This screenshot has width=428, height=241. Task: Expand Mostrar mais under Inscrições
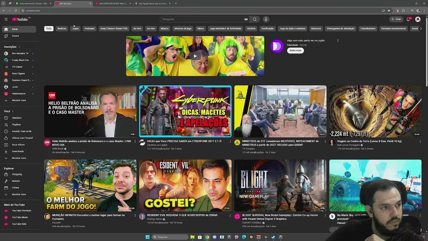19,100
